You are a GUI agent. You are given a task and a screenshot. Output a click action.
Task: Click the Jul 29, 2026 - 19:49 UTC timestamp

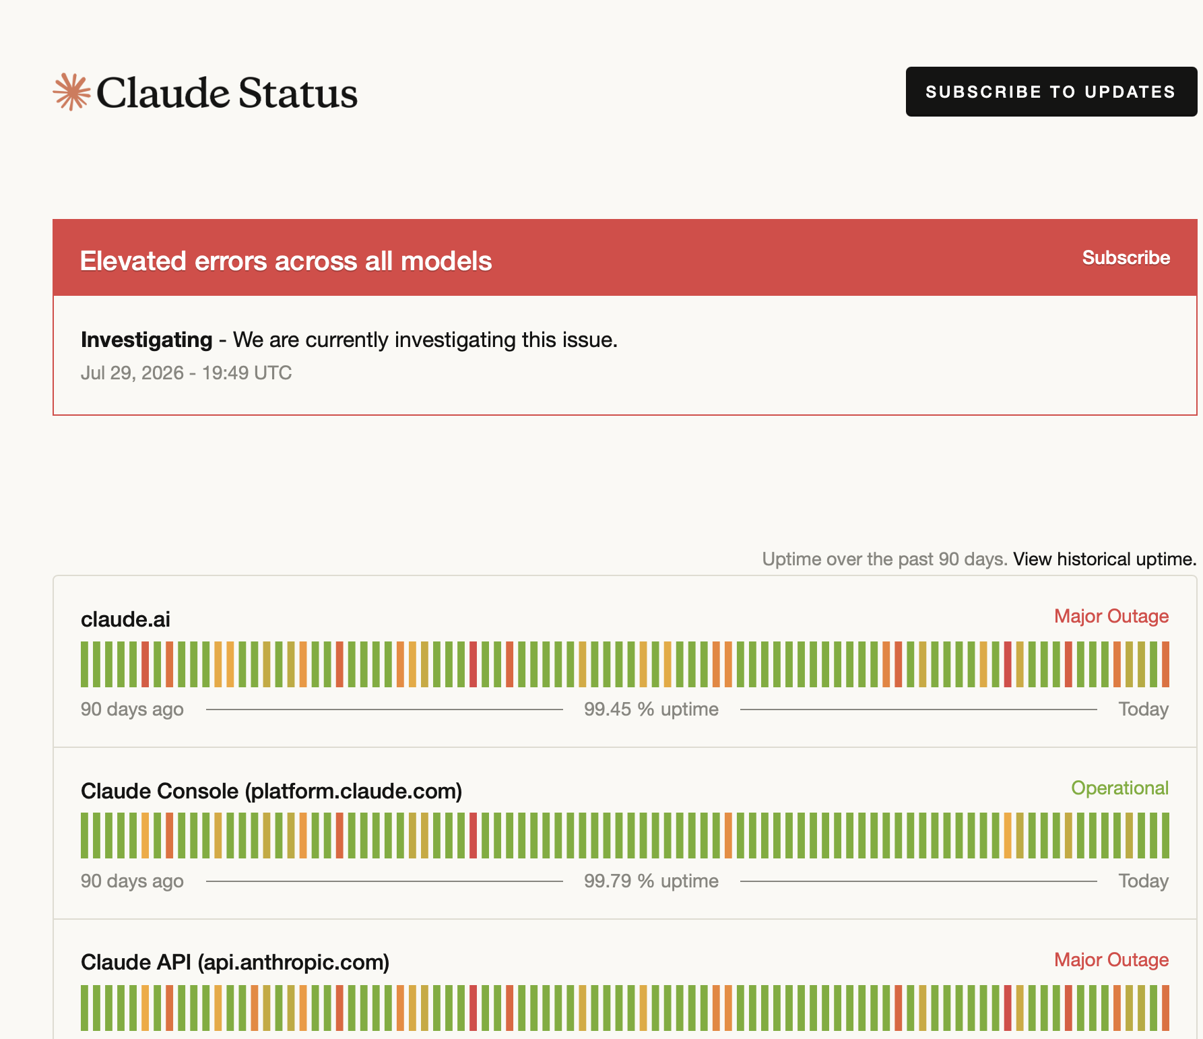(186, 373)
